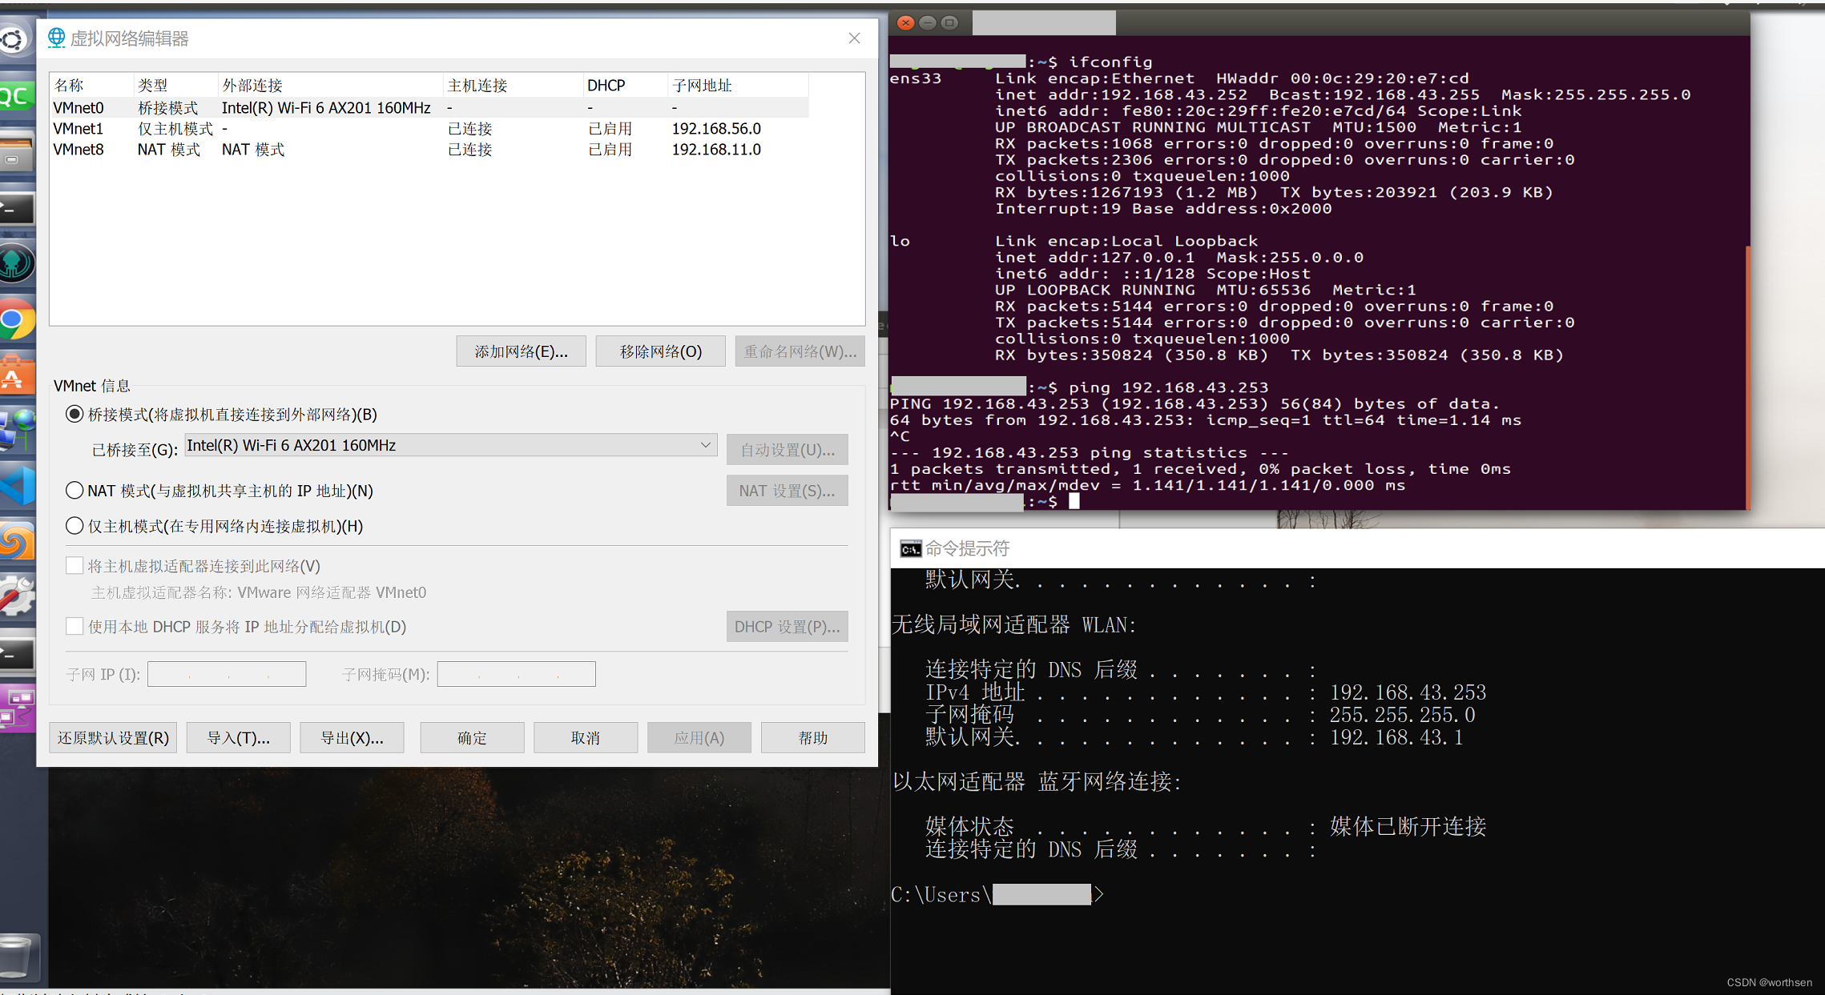Open GitKraken from the dock

click(16, 263)
